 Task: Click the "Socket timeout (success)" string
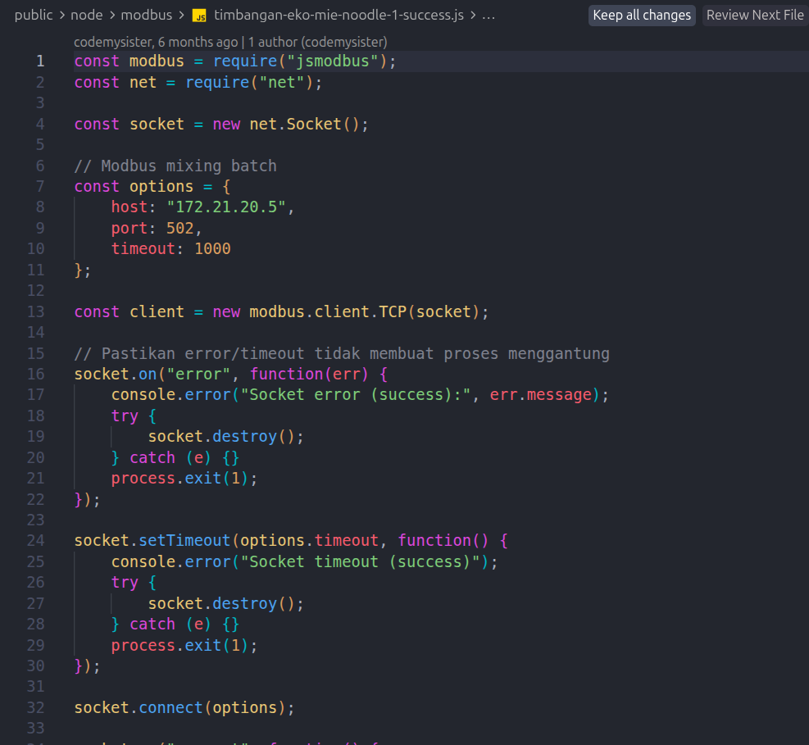pyautogui.click(x=360, y=562)
